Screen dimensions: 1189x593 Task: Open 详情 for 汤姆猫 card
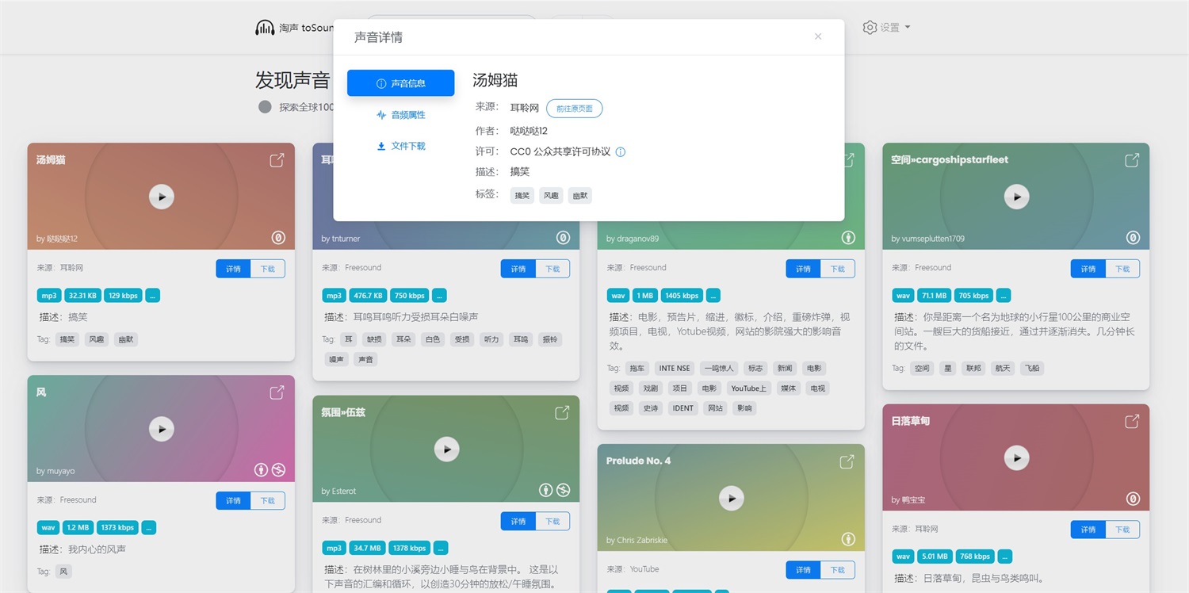[x=233, y=269]
